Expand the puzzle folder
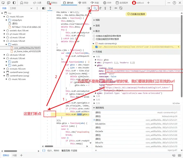183x158 pixels. (6, 62)
